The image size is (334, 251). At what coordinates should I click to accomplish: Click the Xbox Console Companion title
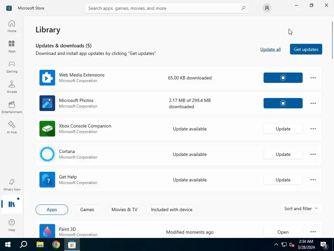point(85,126)
